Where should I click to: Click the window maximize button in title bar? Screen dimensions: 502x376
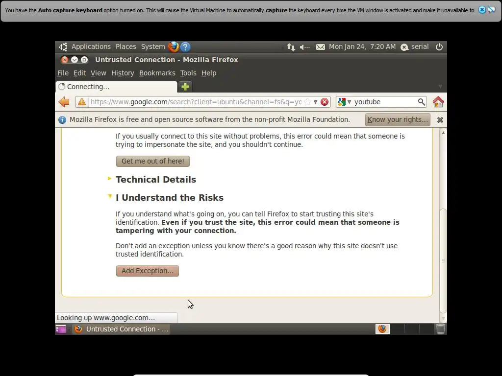point(84,60)
